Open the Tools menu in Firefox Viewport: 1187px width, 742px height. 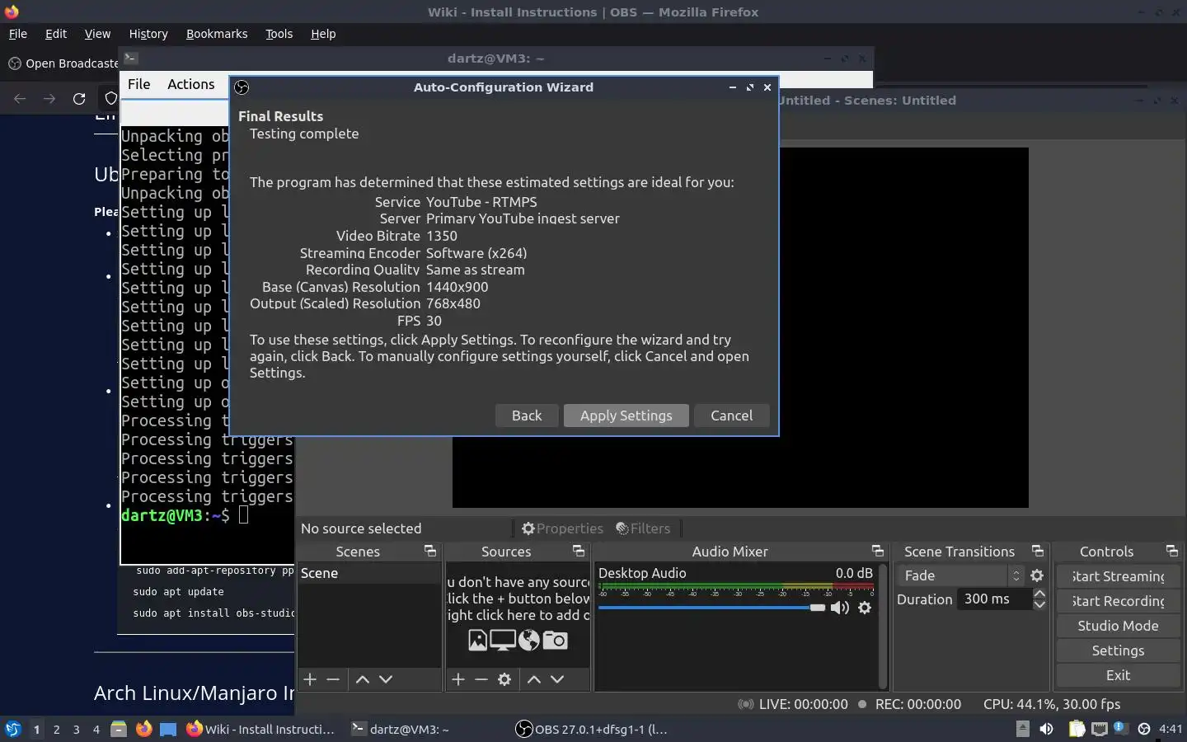pyautogui.click(x=279, y=34)
